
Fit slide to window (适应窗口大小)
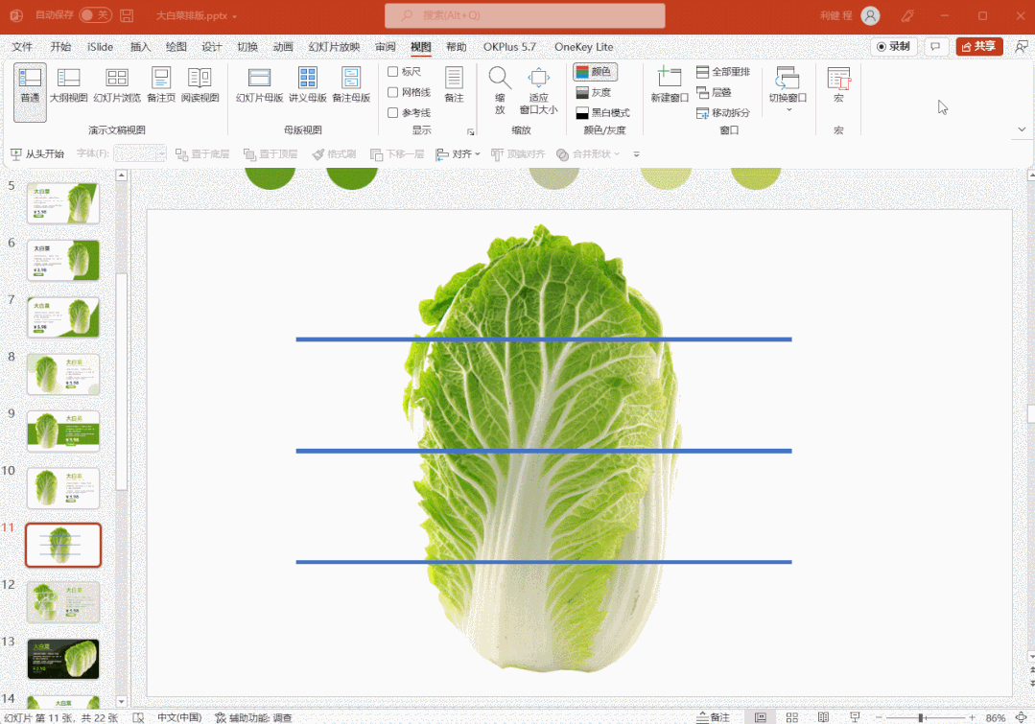click(539, 91)
